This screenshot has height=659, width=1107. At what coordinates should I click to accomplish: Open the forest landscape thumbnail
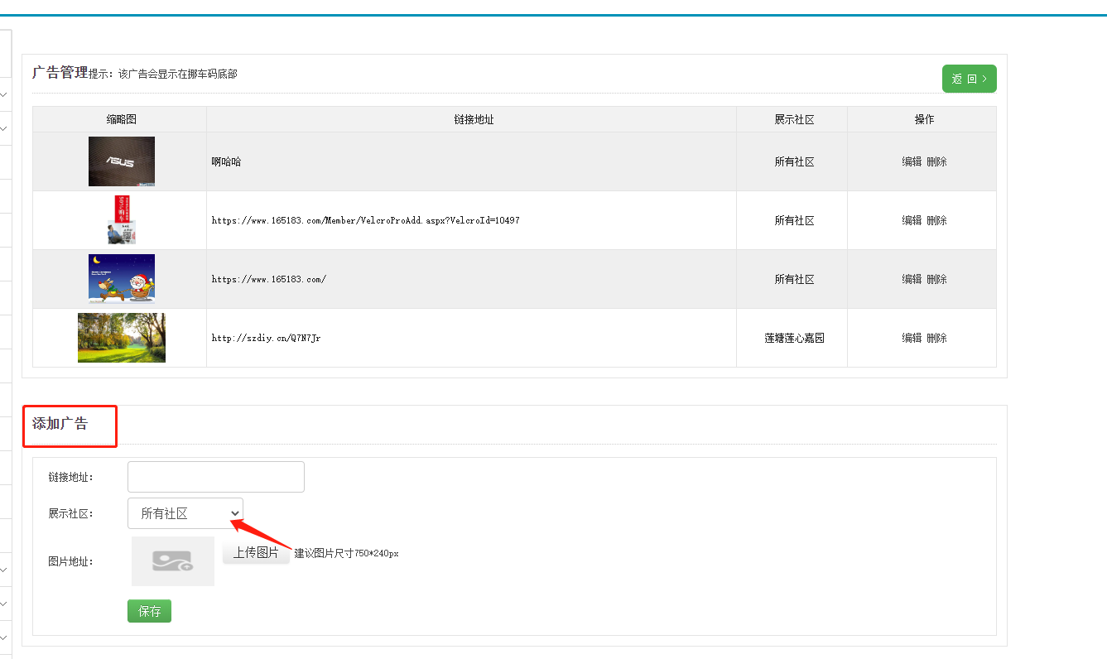(122, 338)
